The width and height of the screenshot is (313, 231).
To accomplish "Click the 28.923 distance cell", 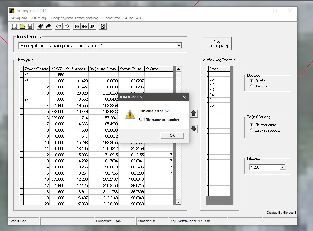I will click(x=77, y=93).
